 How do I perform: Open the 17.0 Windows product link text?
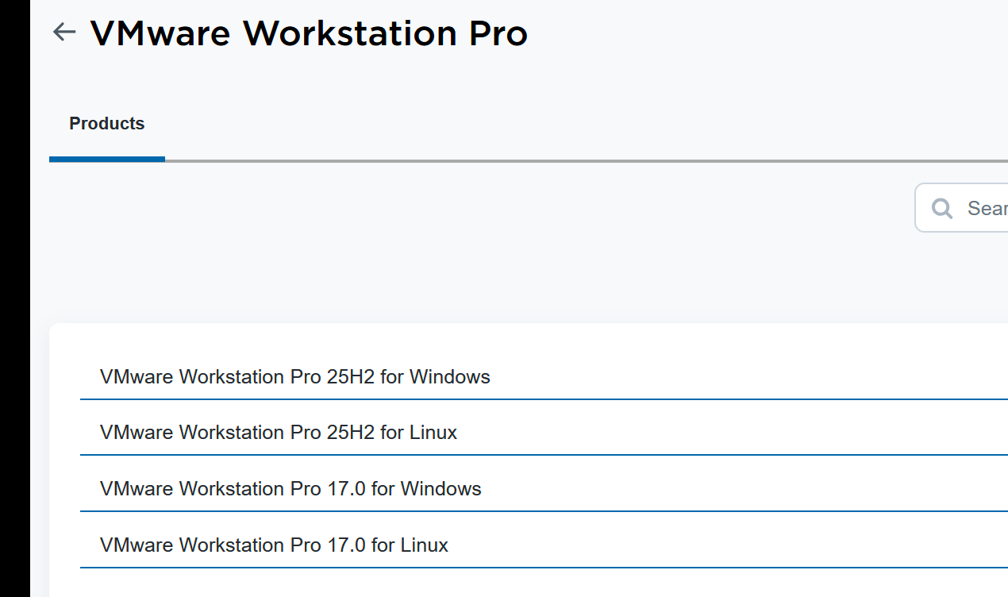click(x=290, y=488)
